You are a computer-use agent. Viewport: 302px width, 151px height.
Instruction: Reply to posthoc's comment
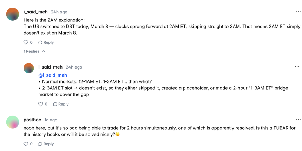point(46,144)
